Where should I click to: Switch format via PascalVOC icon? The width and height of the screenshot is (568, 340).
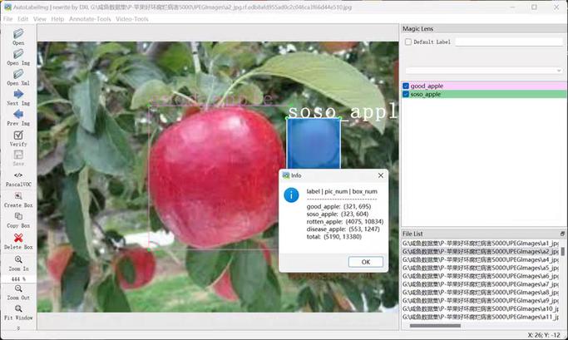[18, 175]
